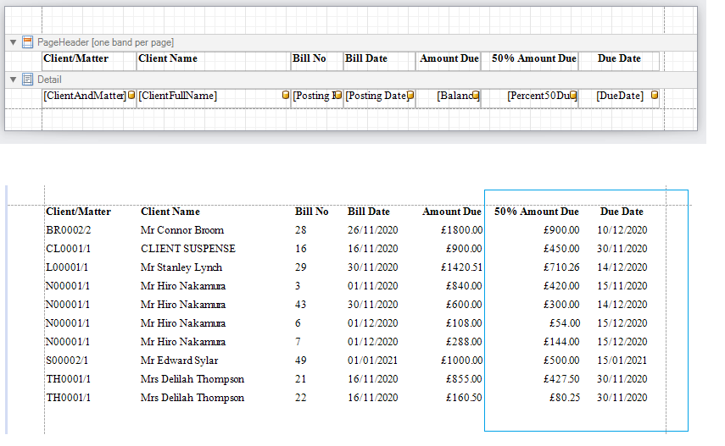Click the binding icon on DueDate field
Viewport: 725px width, 446px height.
coord(655,95)
